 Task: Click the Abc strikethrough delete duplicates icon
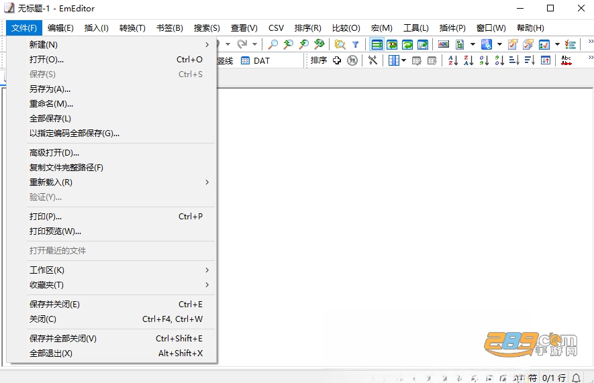coord(566,60)
